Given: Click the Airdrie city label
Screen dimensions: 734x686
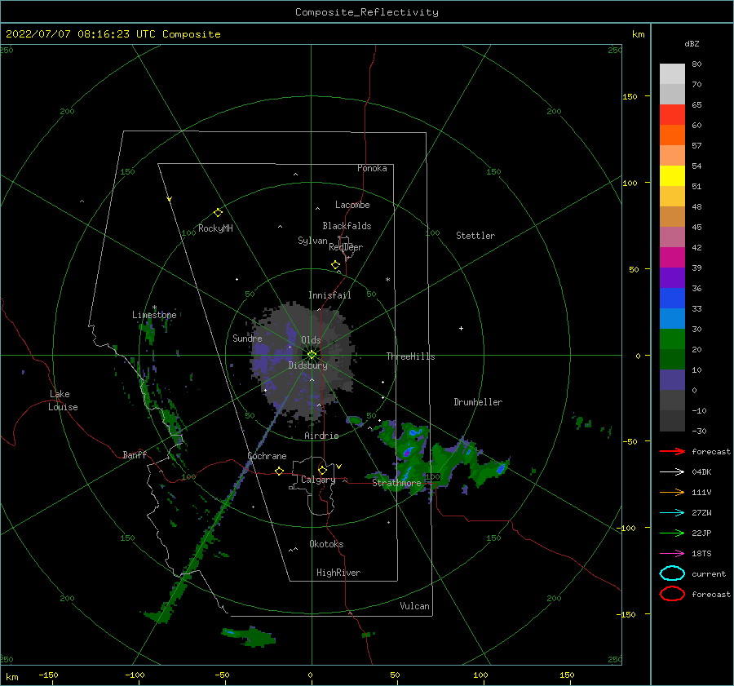Looking at the screenshot, I should click(321, 436).
